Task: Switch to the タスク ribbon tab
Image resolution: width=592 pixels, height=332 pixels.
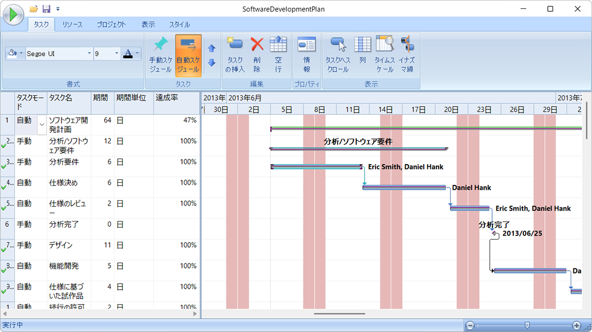Action: click(x=41, y=25)
